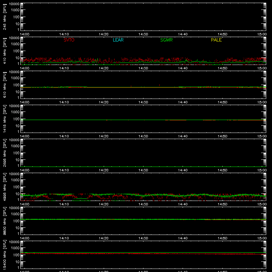Click 14:10 tick label under 245 MHz panel
Screen dimensions: 272x272
(x=64, y=34)
